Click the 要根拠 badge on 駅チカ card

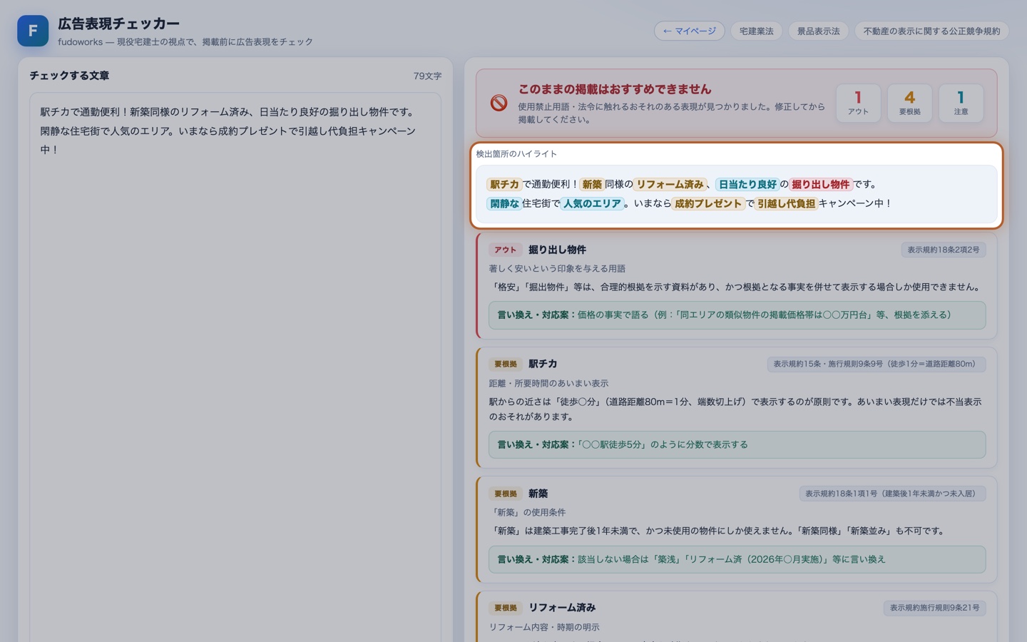pyautogui.click(x=505, y=364)
